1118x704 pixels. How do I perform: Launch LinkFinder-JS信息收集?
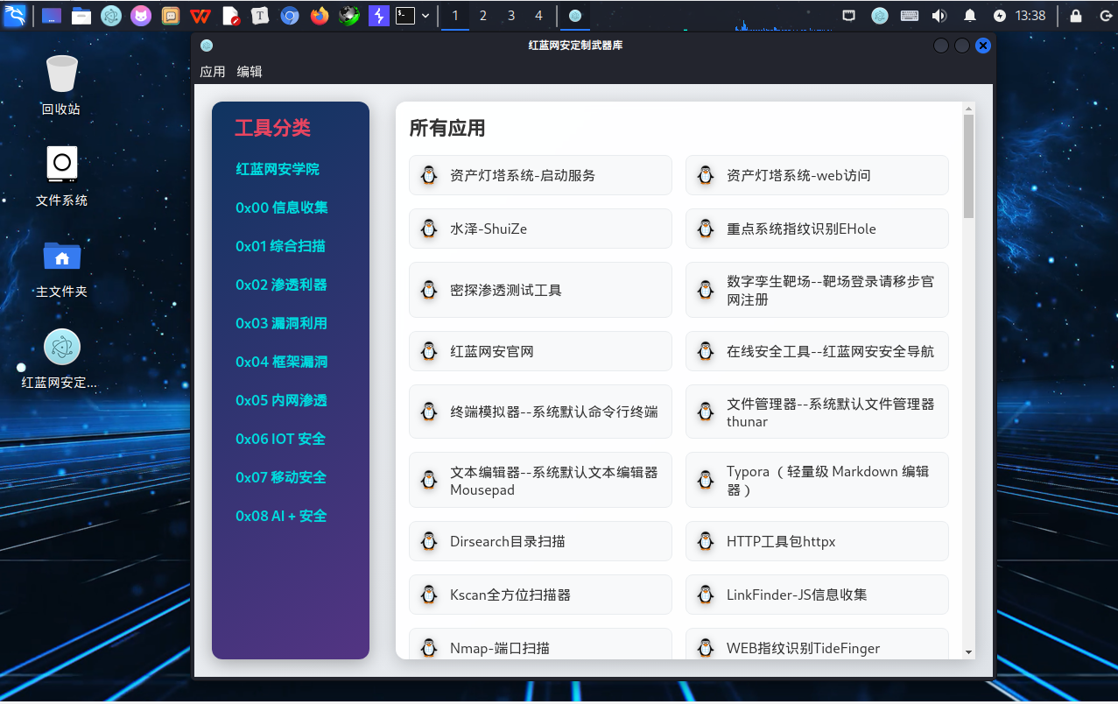point(817,595)
